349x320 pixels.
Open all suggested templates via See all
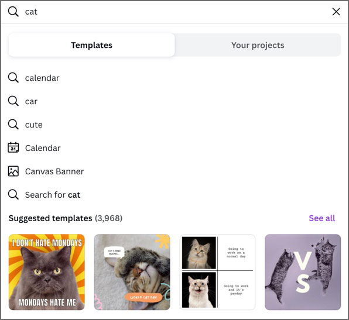[321, 218]
